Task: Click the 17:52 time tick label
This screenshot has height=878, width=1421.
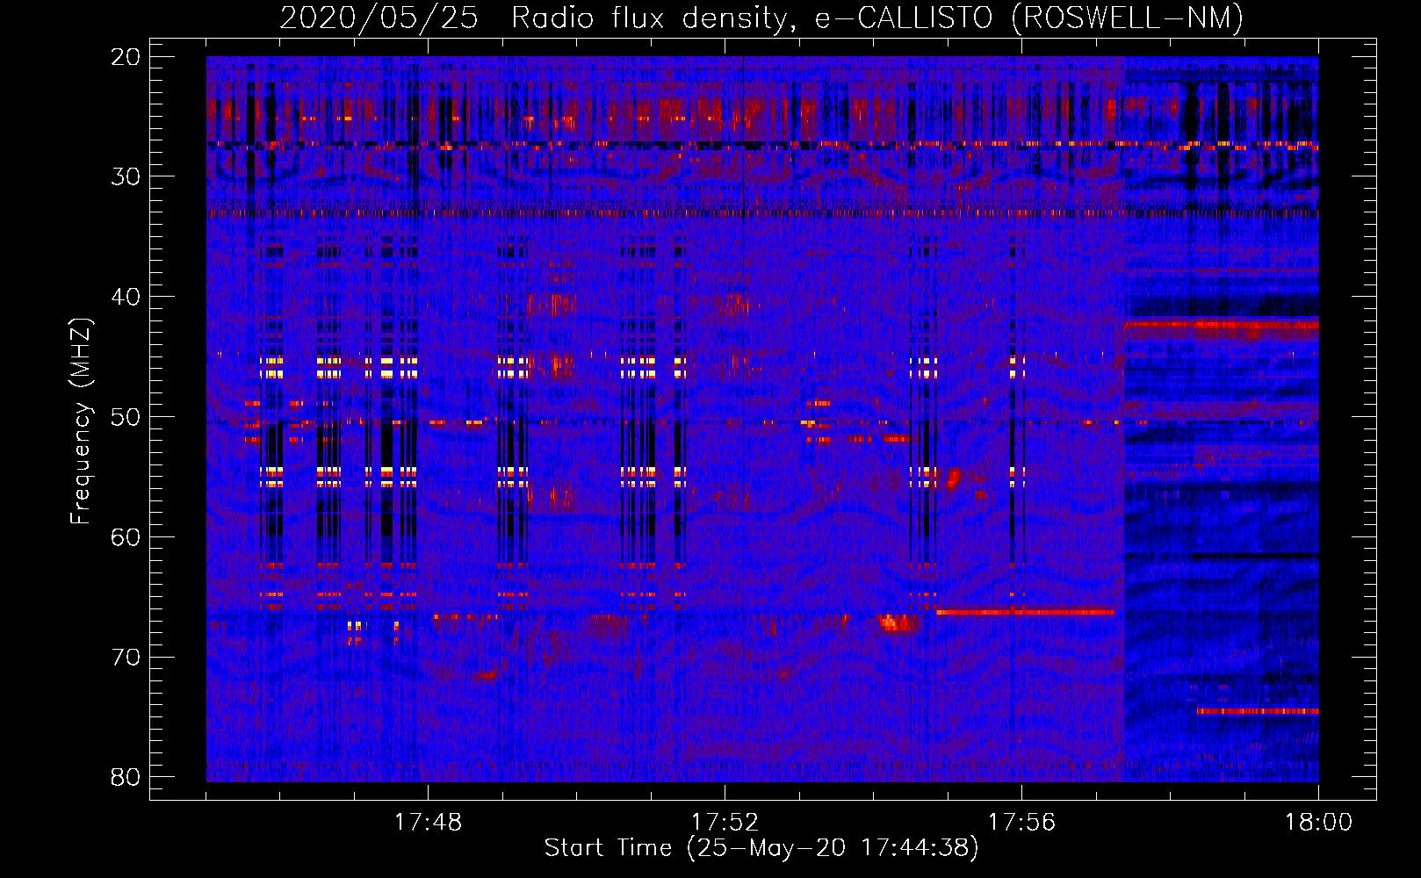Action: point(725,823)
